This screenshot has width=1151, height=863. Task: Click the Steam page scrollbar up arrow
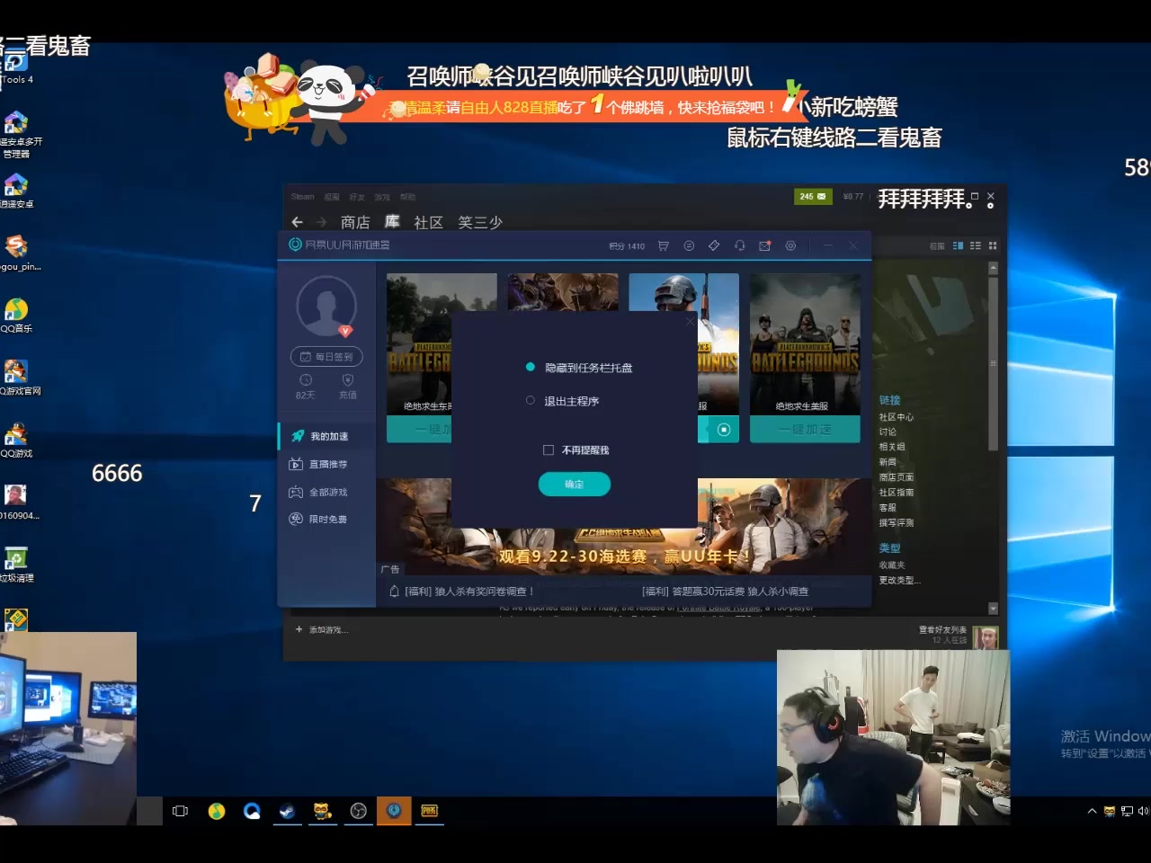(993, 268)
